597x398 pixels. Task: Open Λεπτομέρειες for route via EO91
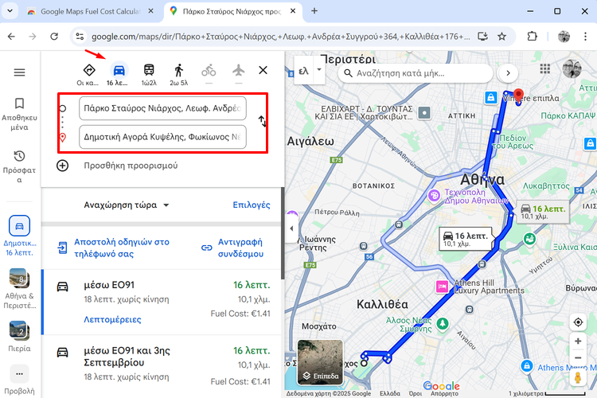click(x=112, y=319)
